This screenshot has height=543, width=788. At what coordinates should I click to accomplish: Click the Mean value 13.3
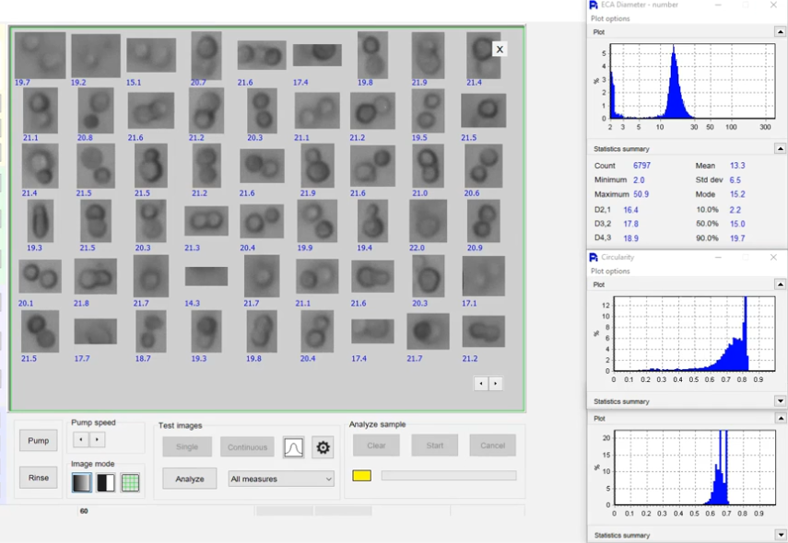(x=737, y=165)
